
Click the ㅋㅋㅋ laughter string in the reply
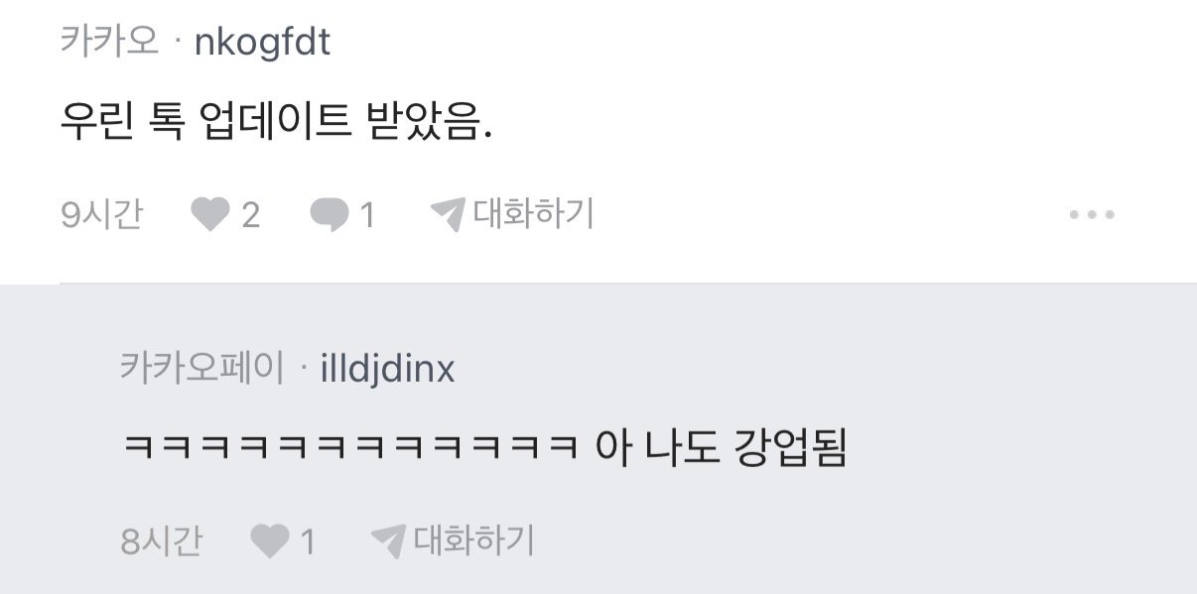[349, 449]
